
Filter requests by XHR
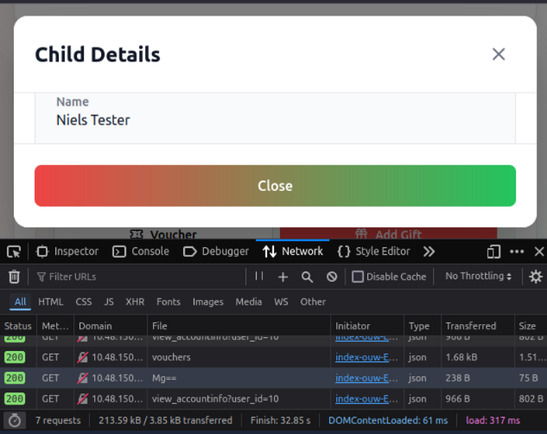click(135, 302)
